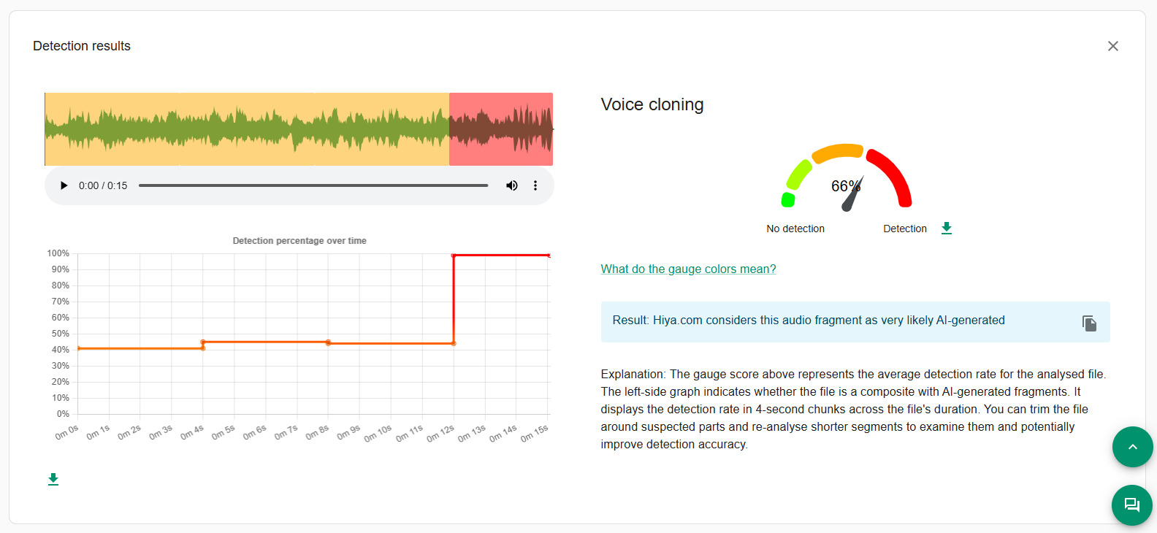Click the 100% data point at 12s

tap(454, 256)
